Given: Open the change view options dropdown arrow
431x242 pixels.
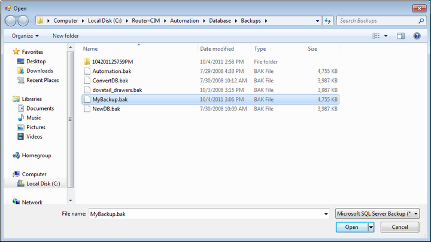Looking at the screenshot, I should [x=386, y=36].
